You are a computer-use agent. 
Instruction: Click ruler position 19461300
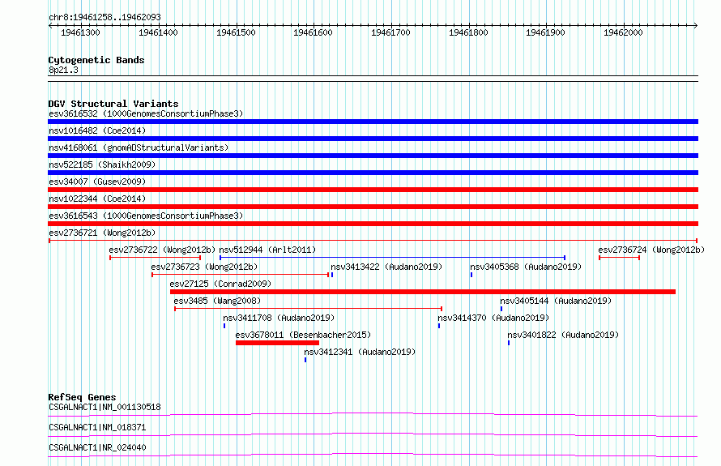tap(80, 32)
